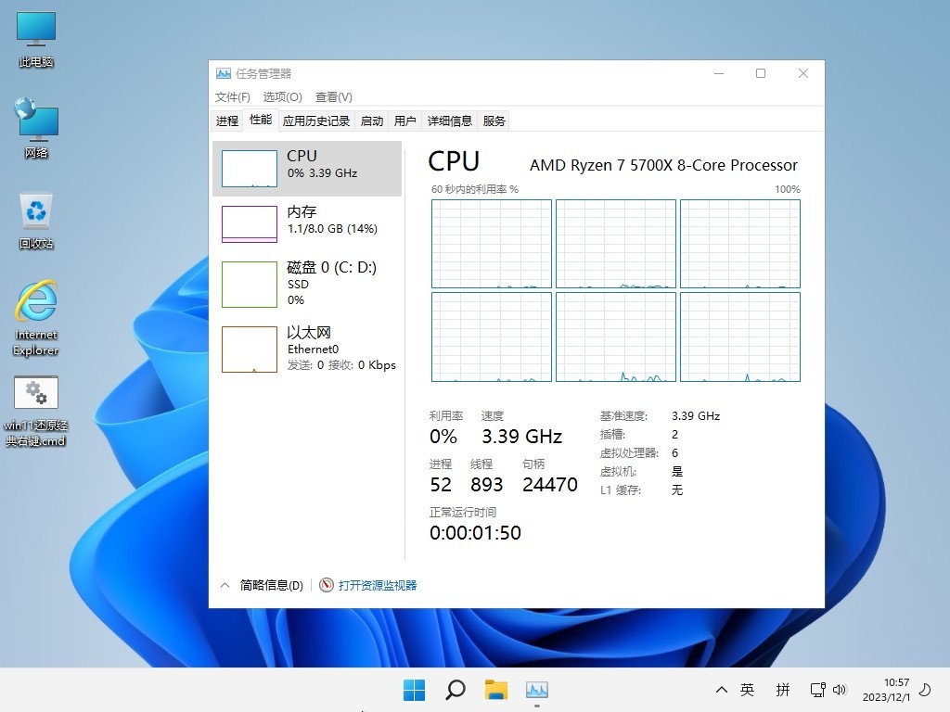Open the 查看(V) view menu
This screenshot has width=950, height=712.
[335, 96]
